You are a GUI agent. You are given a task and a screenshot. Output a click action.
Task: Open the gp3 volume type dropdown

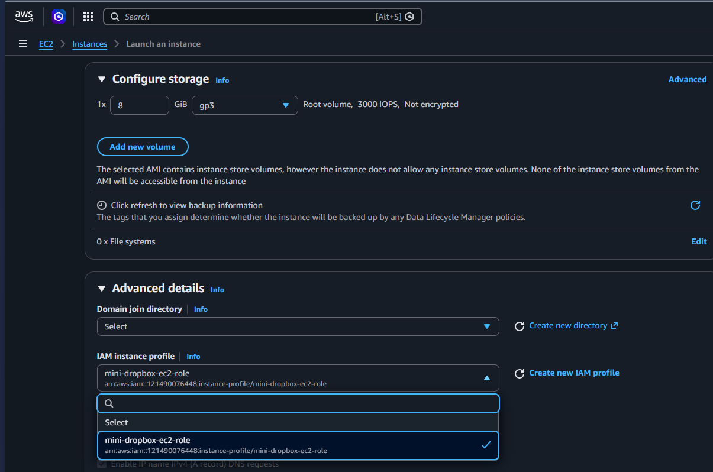[244, 105]
